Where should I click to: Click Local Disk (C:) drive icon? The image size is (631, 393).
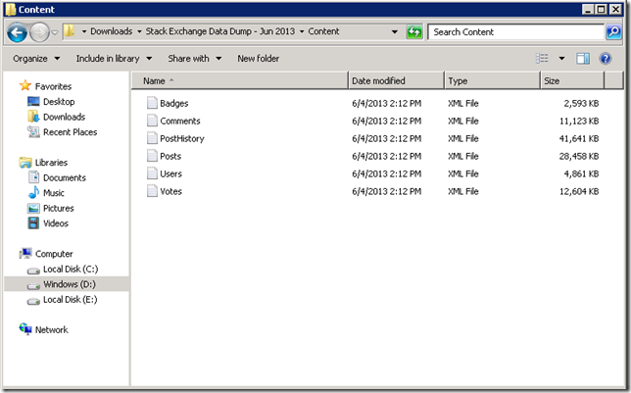point(33,270)
